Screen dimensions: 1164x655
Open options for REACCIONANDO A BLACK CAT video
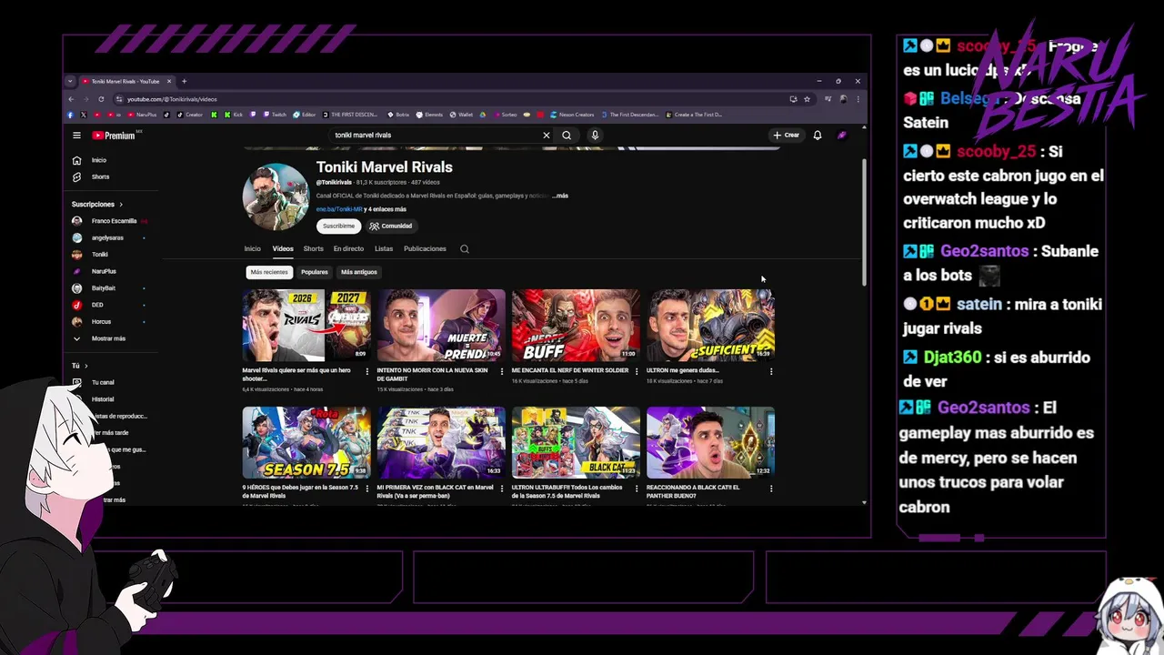click(x=771, y=489)
